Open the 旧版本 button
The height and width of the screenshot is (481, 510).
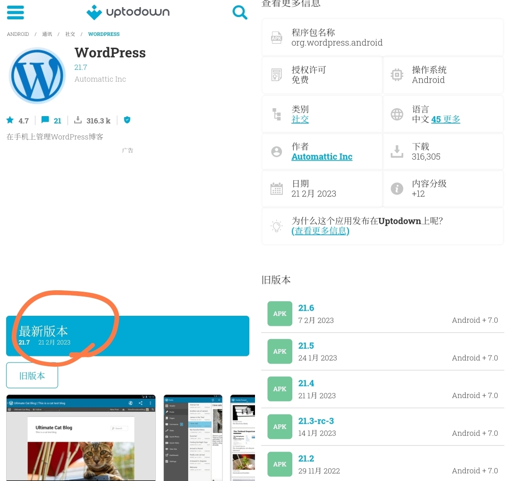click(32, 376)
